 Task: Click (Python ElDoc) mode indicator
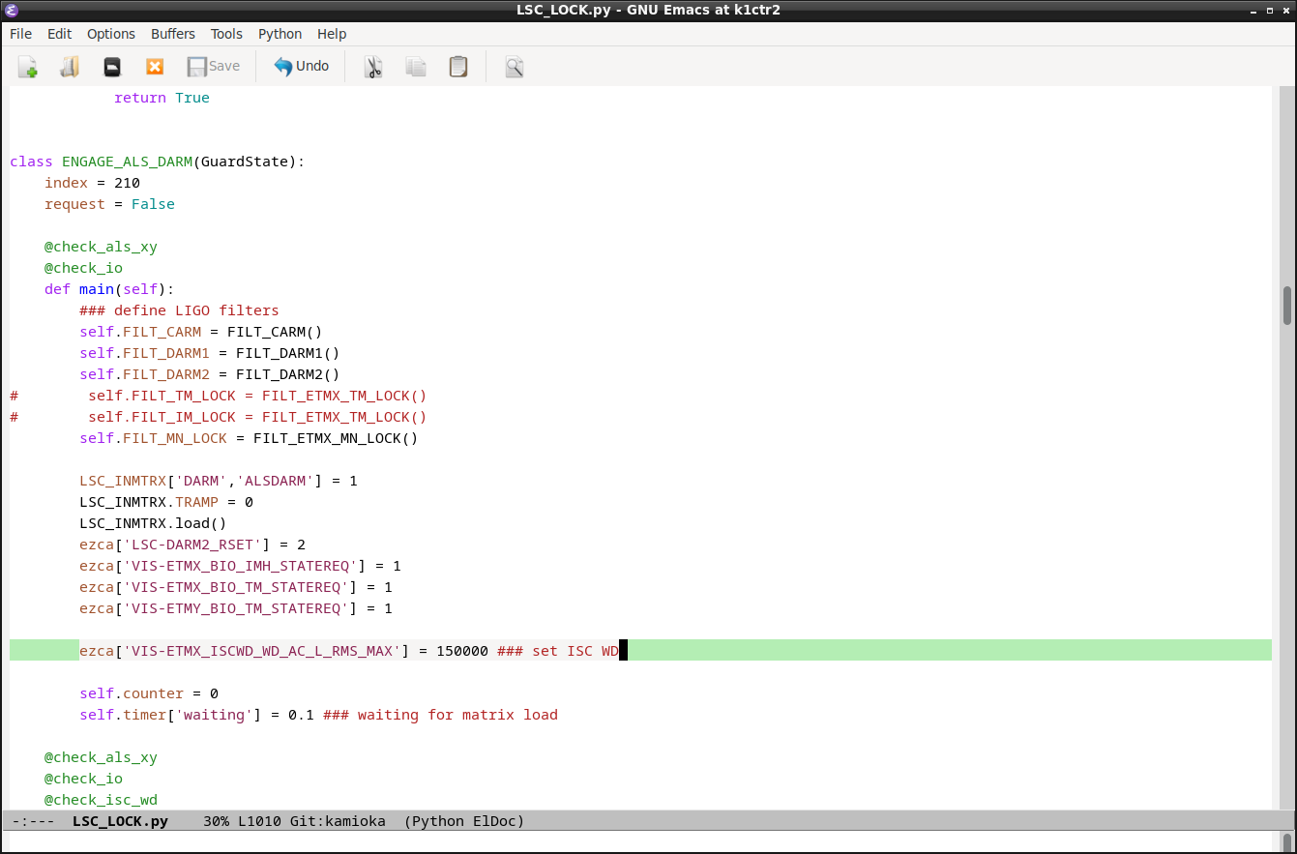[464, 821]
